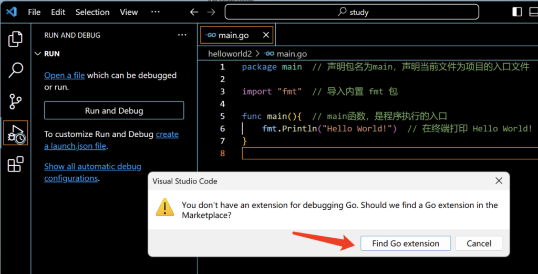Select helloworld2 in the breadcrumb
Viewport: 538px width, 274px height.
(230, 54)
